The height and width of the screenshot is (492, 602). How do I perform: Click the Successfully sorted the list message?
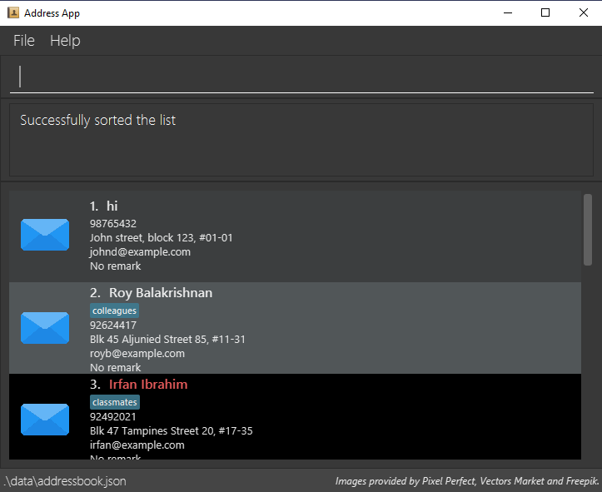coord(98,120)
